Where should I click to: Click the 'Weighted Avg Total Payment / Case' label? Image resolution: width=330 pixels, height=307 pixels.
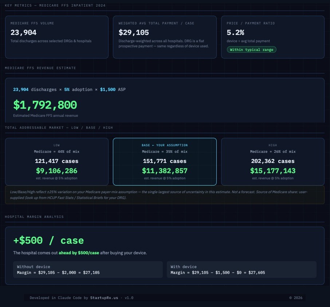pos(156,23)
